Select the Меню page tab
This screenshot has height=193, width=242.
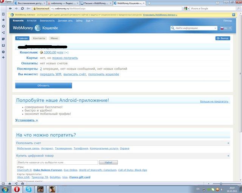pyautogui.click(x=54, y=38)
